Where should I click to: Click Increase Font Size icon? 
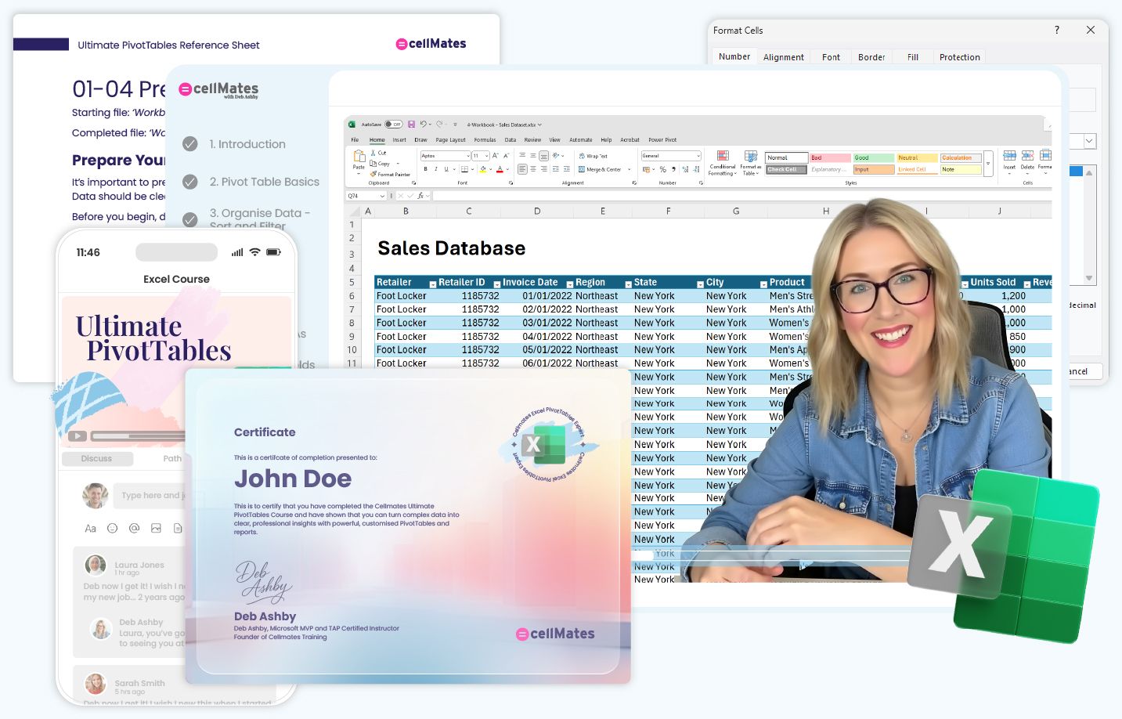point(495,156)
